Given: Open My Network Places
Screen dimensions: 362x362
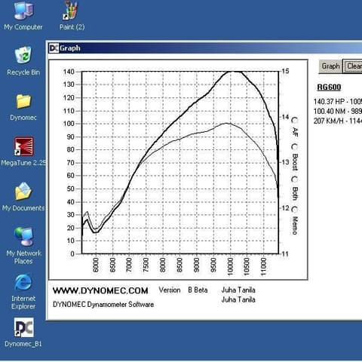Looking at the screenshot, I should click(x=23, y=245).
